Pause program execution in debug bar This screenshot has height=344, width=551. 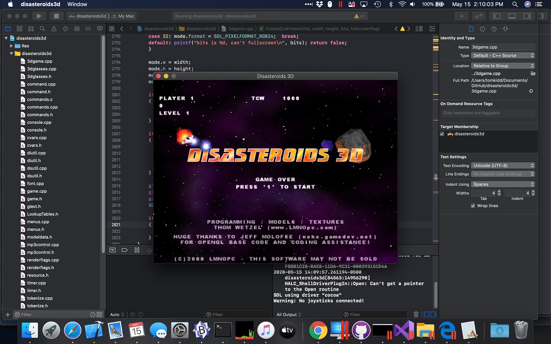click(137, 250)
